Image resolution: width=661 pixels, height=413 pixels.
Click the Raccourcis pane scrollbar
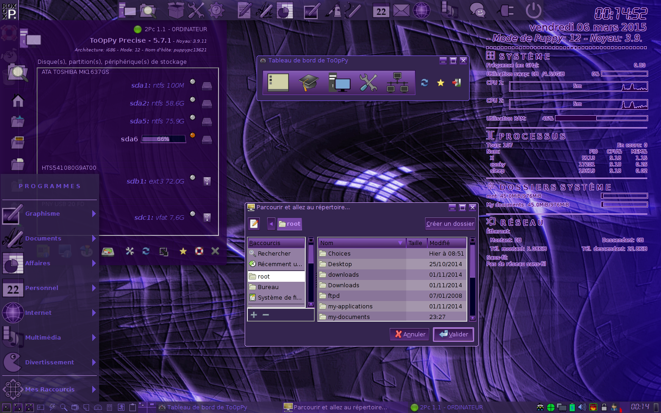(311, 273)
